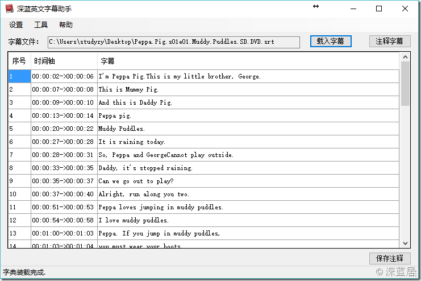Click timestamp 00:00:09->00:00:10
Viewport: 421px width, 281px height.
click(x=63, y=102)
